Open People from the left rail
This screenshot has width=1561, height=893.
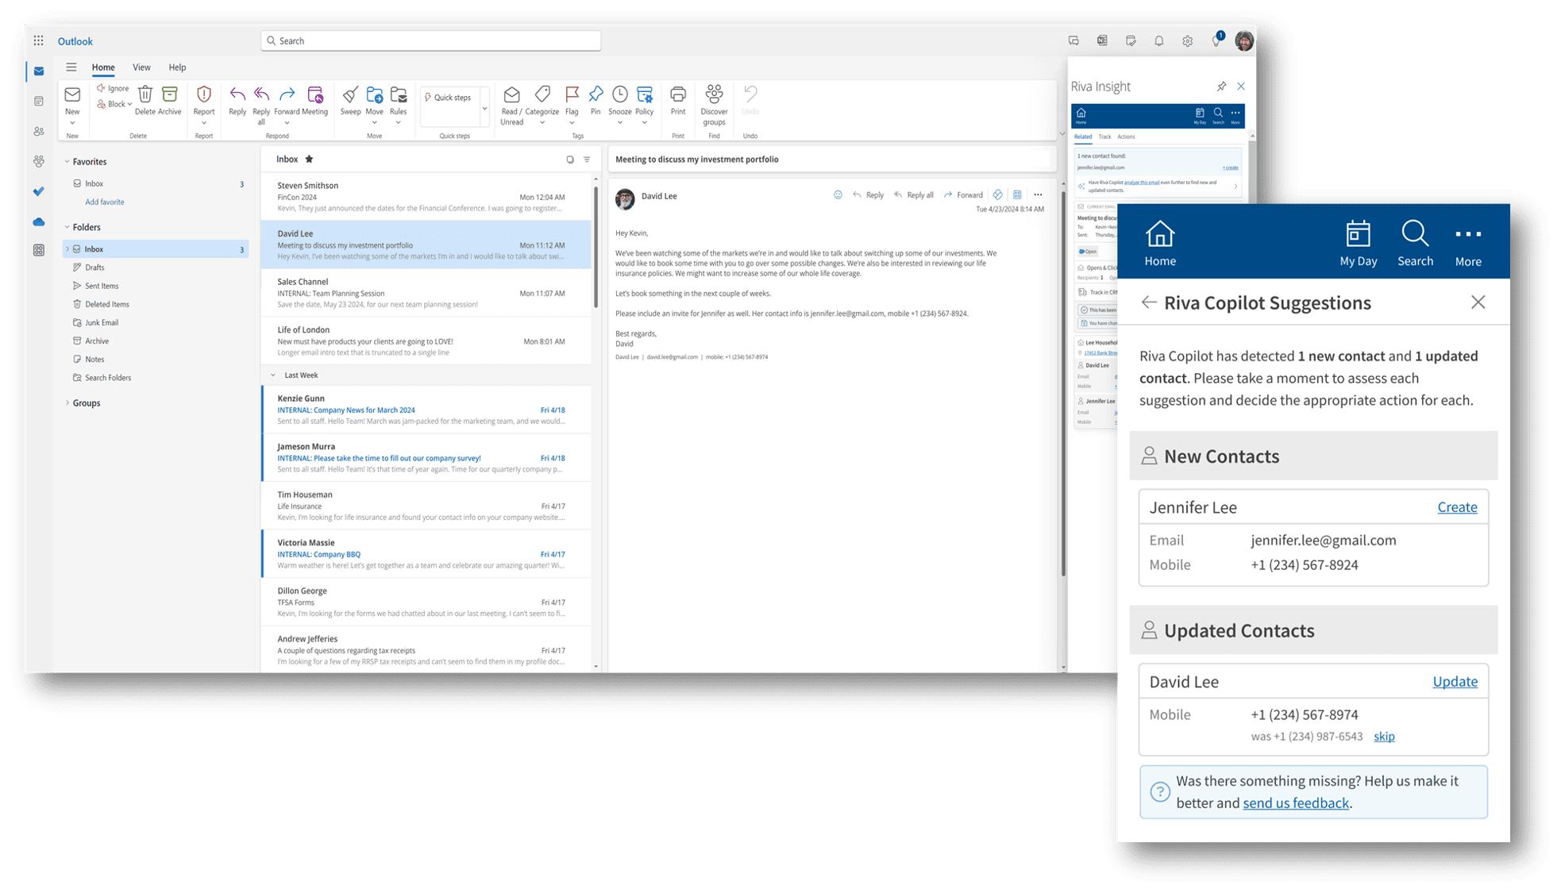39,131
